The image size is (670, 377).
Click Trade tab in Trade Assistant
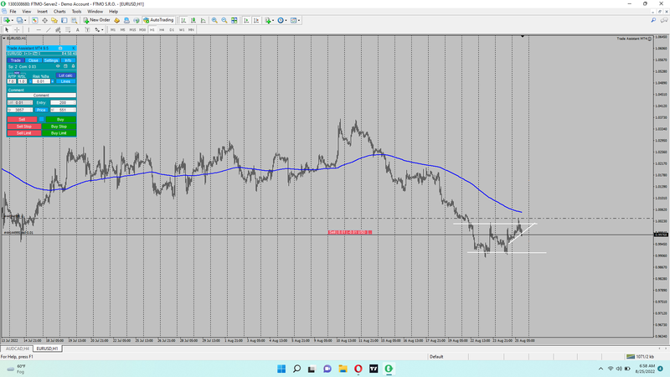[x=16, y=60]
